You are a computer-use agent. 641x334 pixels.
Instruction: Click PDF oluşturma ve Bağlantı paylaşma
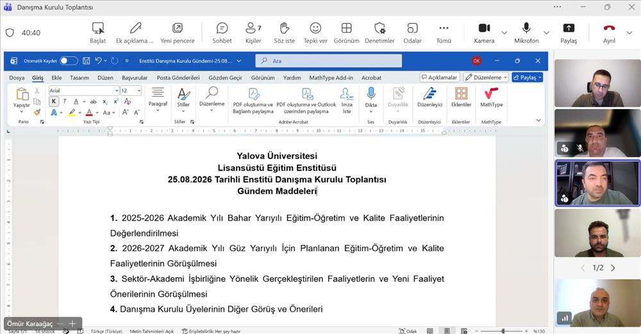(253, 101)
